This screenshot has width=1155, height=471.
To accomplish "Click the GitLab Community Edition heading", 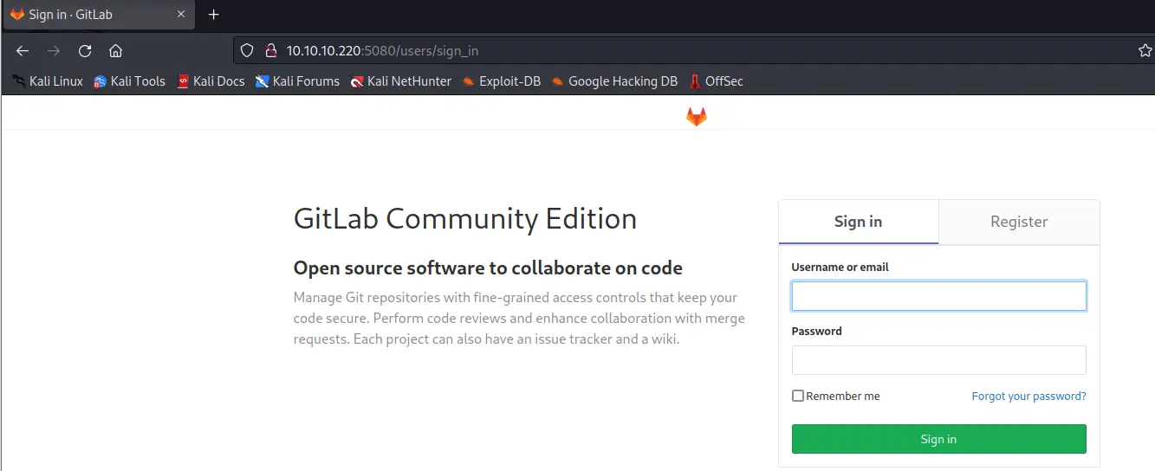I will point(465,218).
